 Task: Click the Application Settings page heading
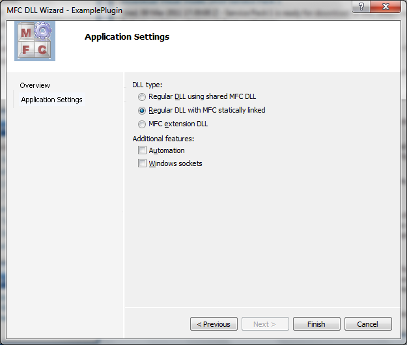coord(127,37)
